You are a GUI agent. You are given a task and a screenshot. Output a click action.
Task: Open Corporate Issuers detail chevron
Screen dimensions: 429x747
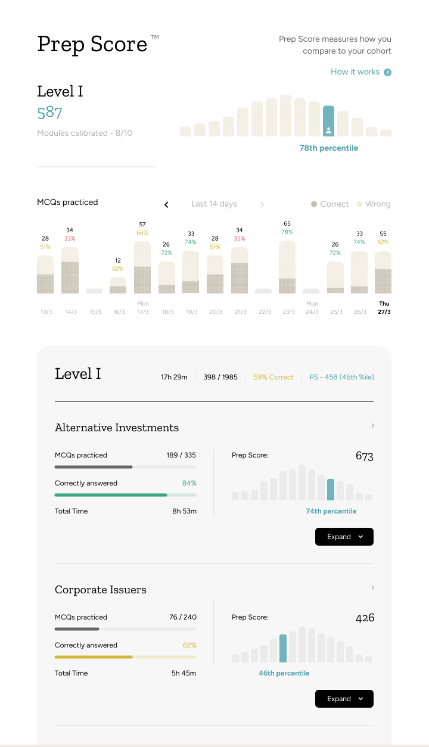tap(372, 588)
